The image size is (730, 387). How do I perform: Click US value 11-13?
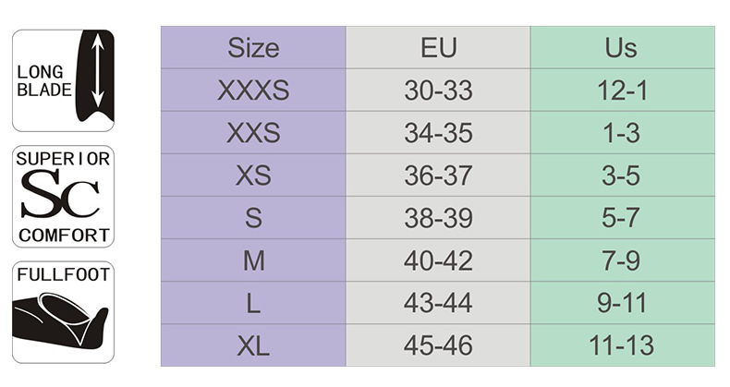pos(623,345)
